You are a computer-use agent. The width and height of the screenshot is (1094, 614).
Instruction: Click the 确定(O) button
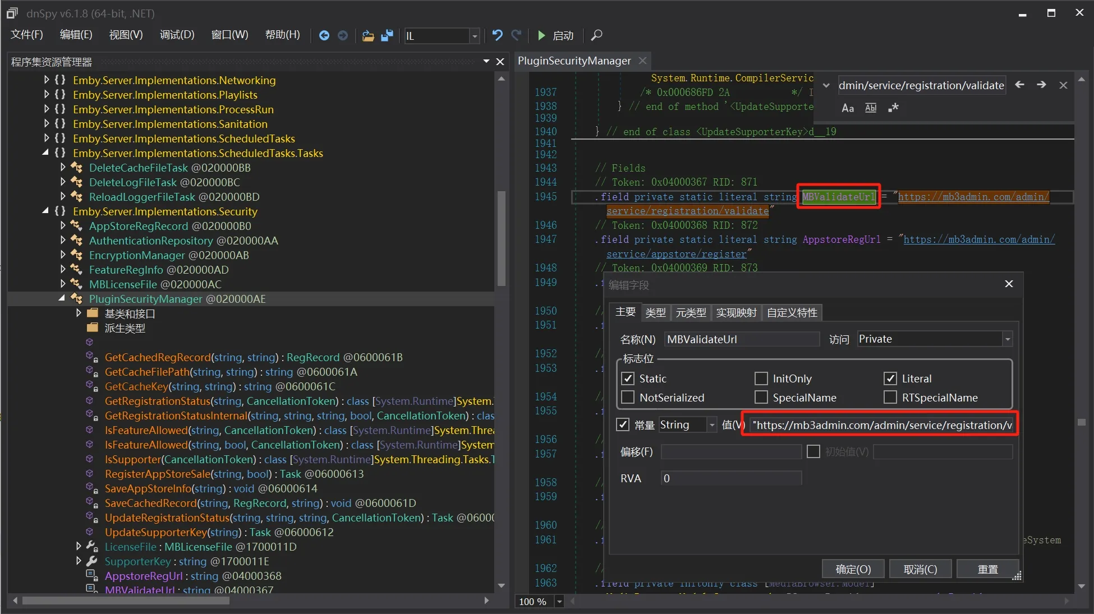click(x=853, y=569)
